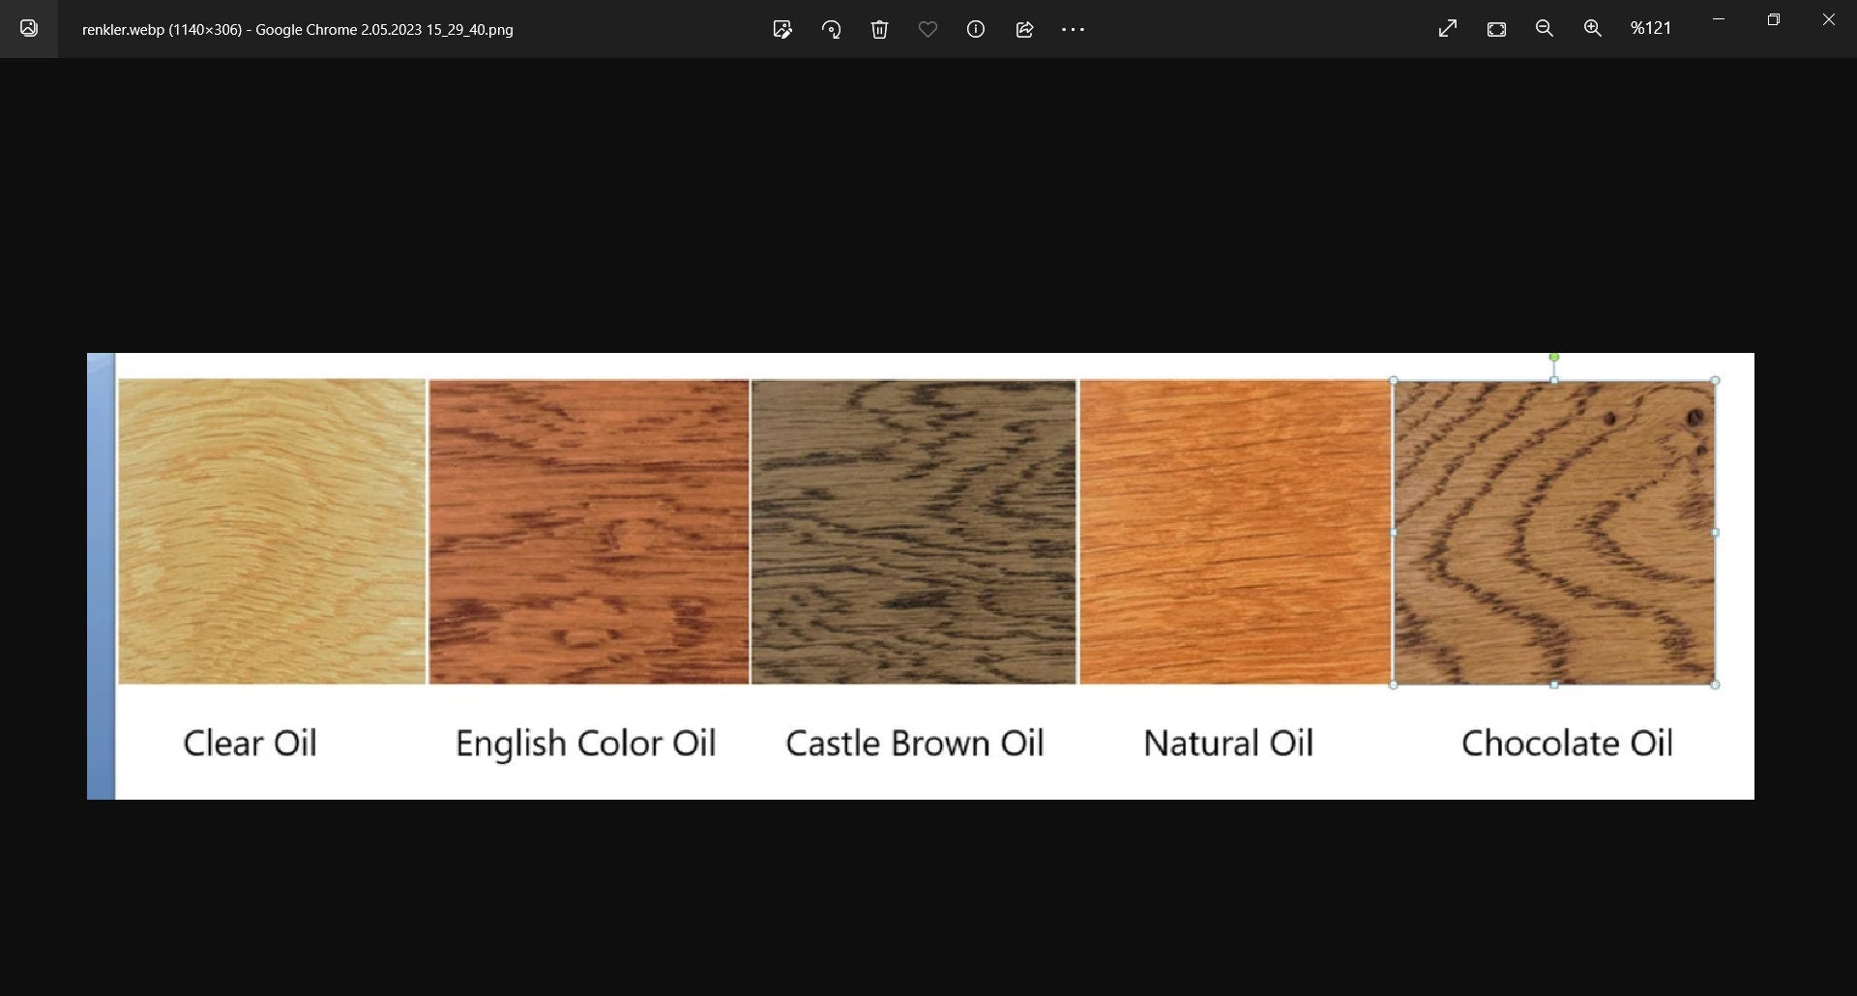Click the English Color Oil wood sample
The width and height of the screenshot is (1857, 996).
(x=588, y=532)
